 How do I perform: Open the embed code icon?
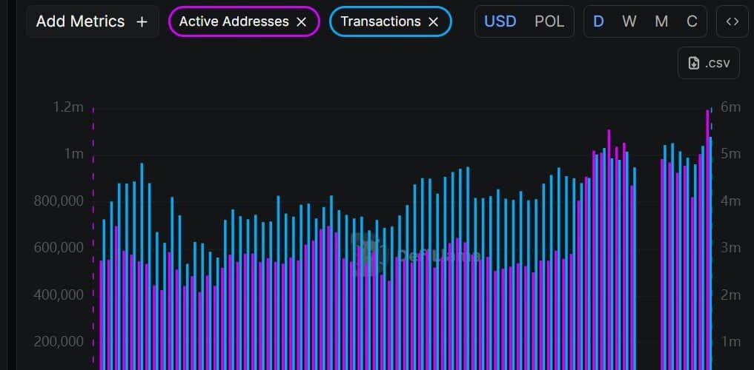tap(732, 21)
